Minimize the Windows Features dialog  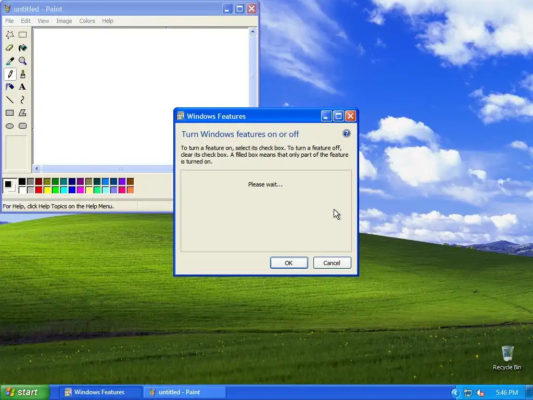pos(326,116)
